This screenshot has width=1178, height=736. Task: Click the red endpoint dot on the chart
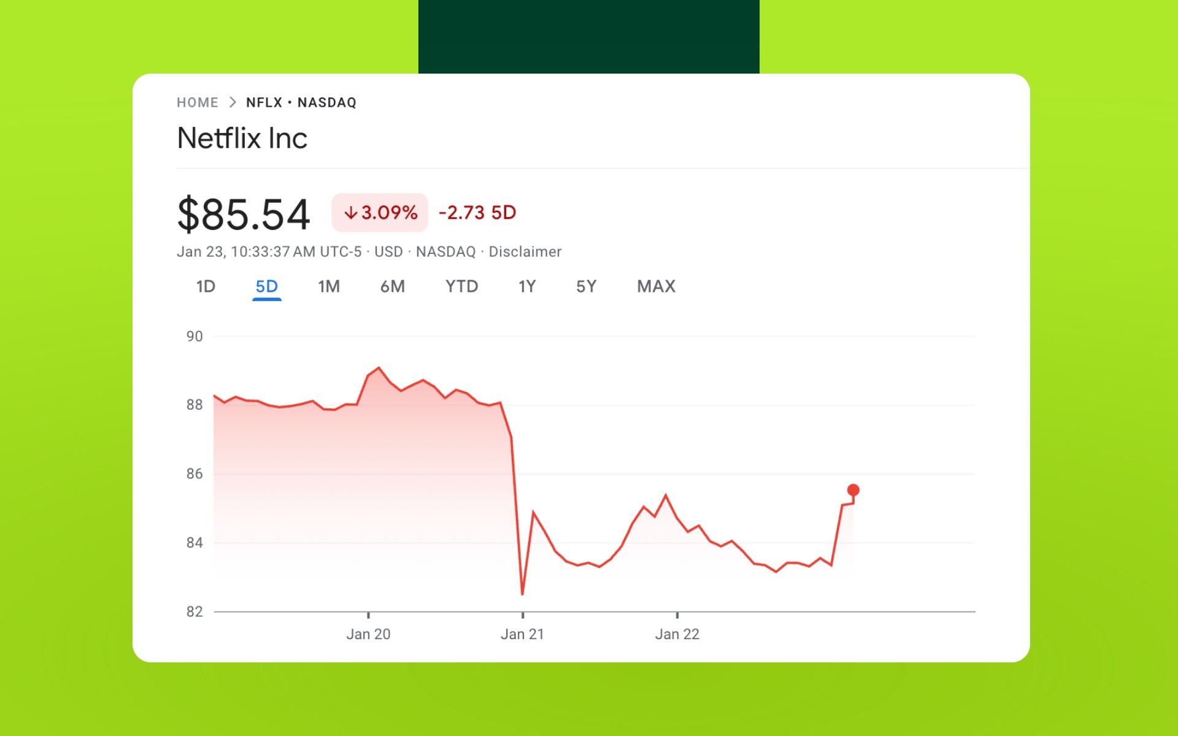(x=853, y=490)
